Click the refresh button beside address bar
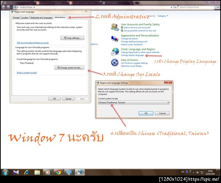The height and width of the screenshot is (183, 221). tap(175, 7)
